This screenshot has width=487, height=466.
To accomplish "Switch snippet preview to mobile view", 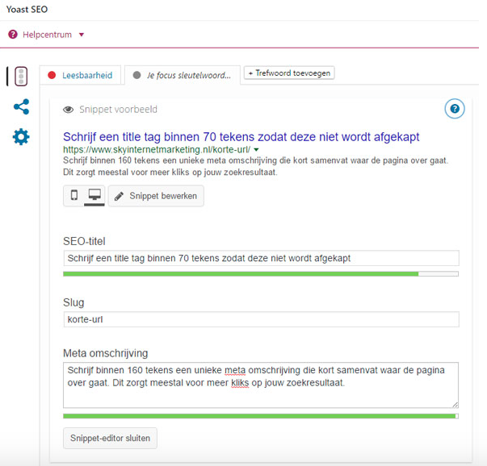I will 74,195.
